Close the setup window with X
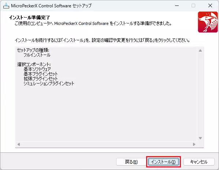This screenshot has height=170, width=219. pos(210,6)
